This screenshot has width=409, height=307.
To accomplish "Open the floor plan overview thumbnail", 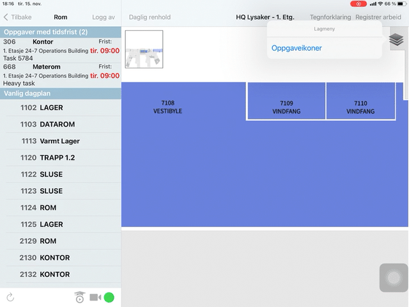I will tap(144, 49).
